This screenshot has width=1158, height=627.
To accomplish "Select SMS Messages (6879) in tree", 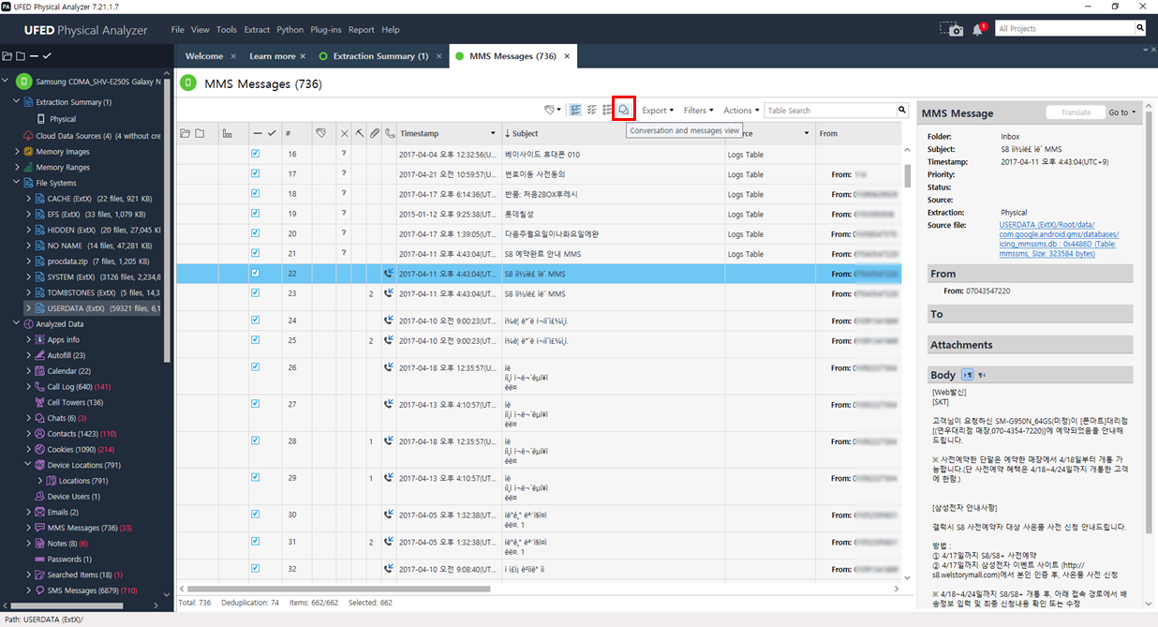I will coord(92,590).
